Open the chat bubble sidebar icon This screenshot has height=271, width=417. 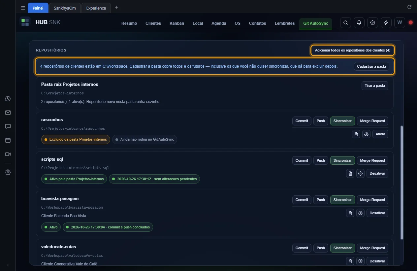(x=8, y=126)
